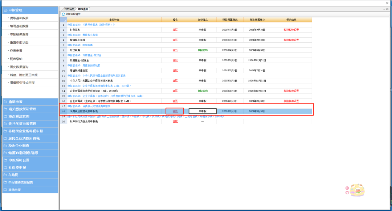This screenshot has width=392, height=211.
Task: Click the 操作 column header
Action: [175, 20]
